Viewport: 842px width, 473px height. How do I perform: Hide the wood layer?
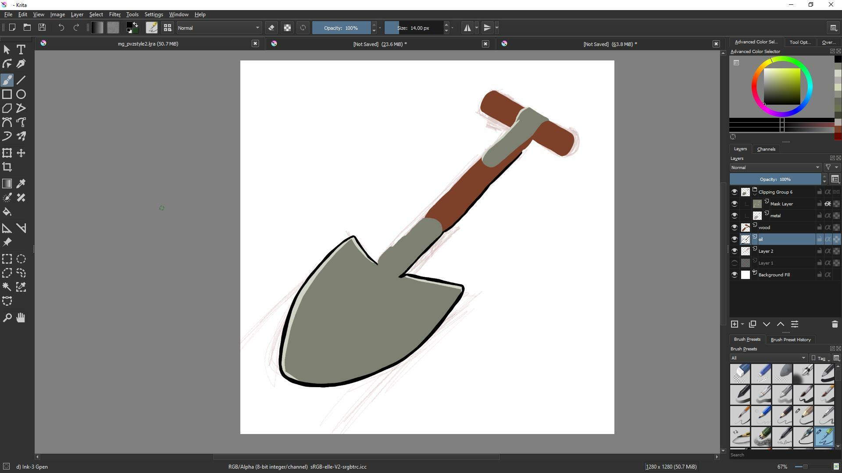pyautogui.click(x=735, y=227)
